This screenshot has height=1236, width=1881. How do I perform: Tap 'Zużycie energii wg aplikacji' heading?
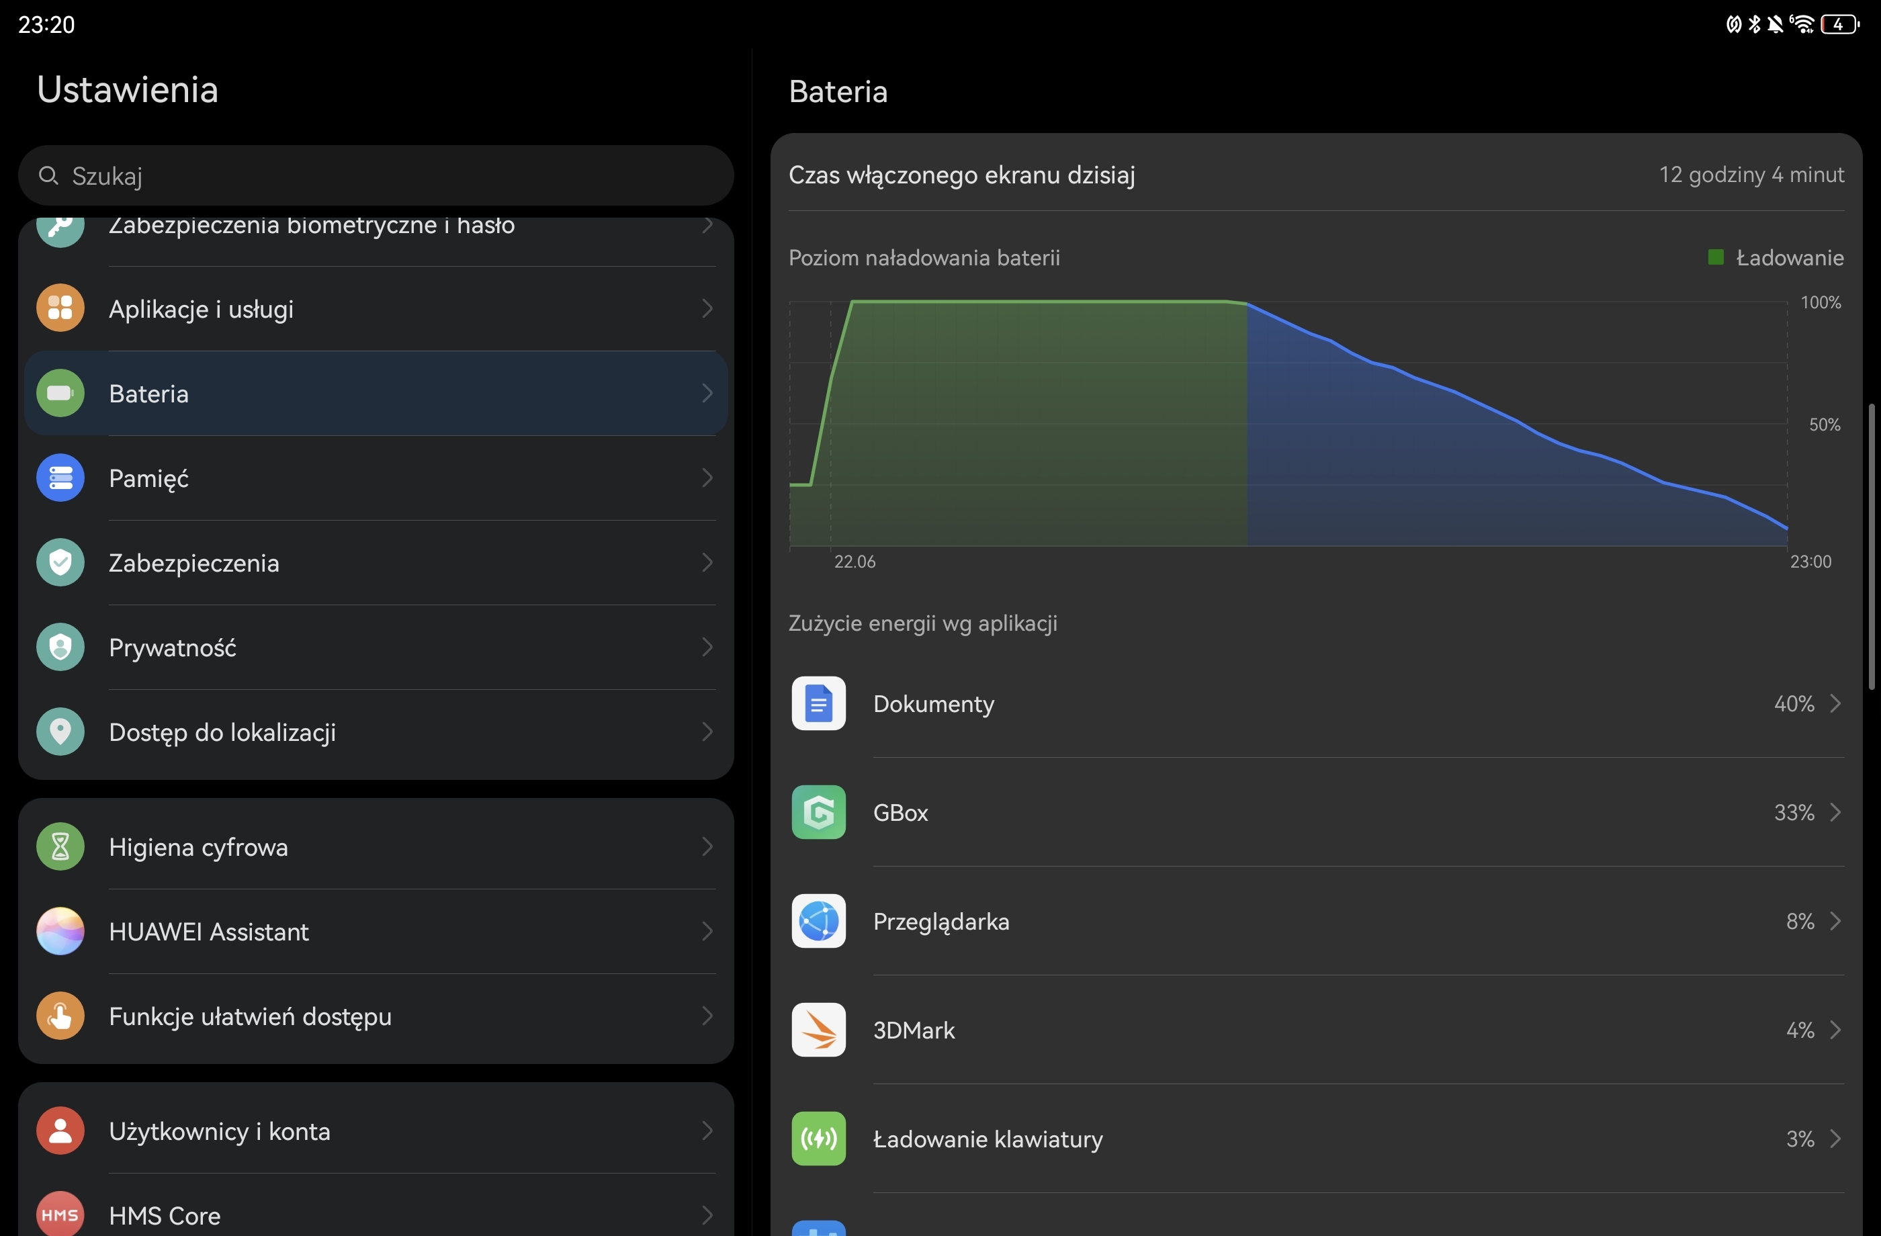922,623
